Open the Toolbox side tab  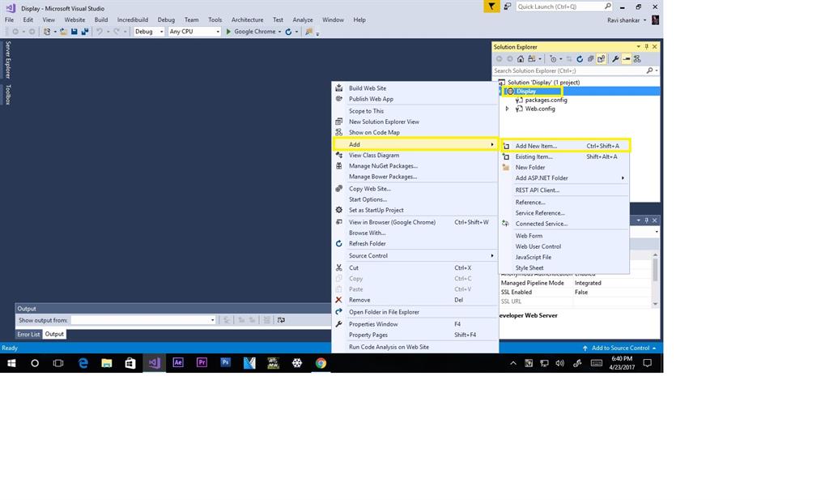7,94
